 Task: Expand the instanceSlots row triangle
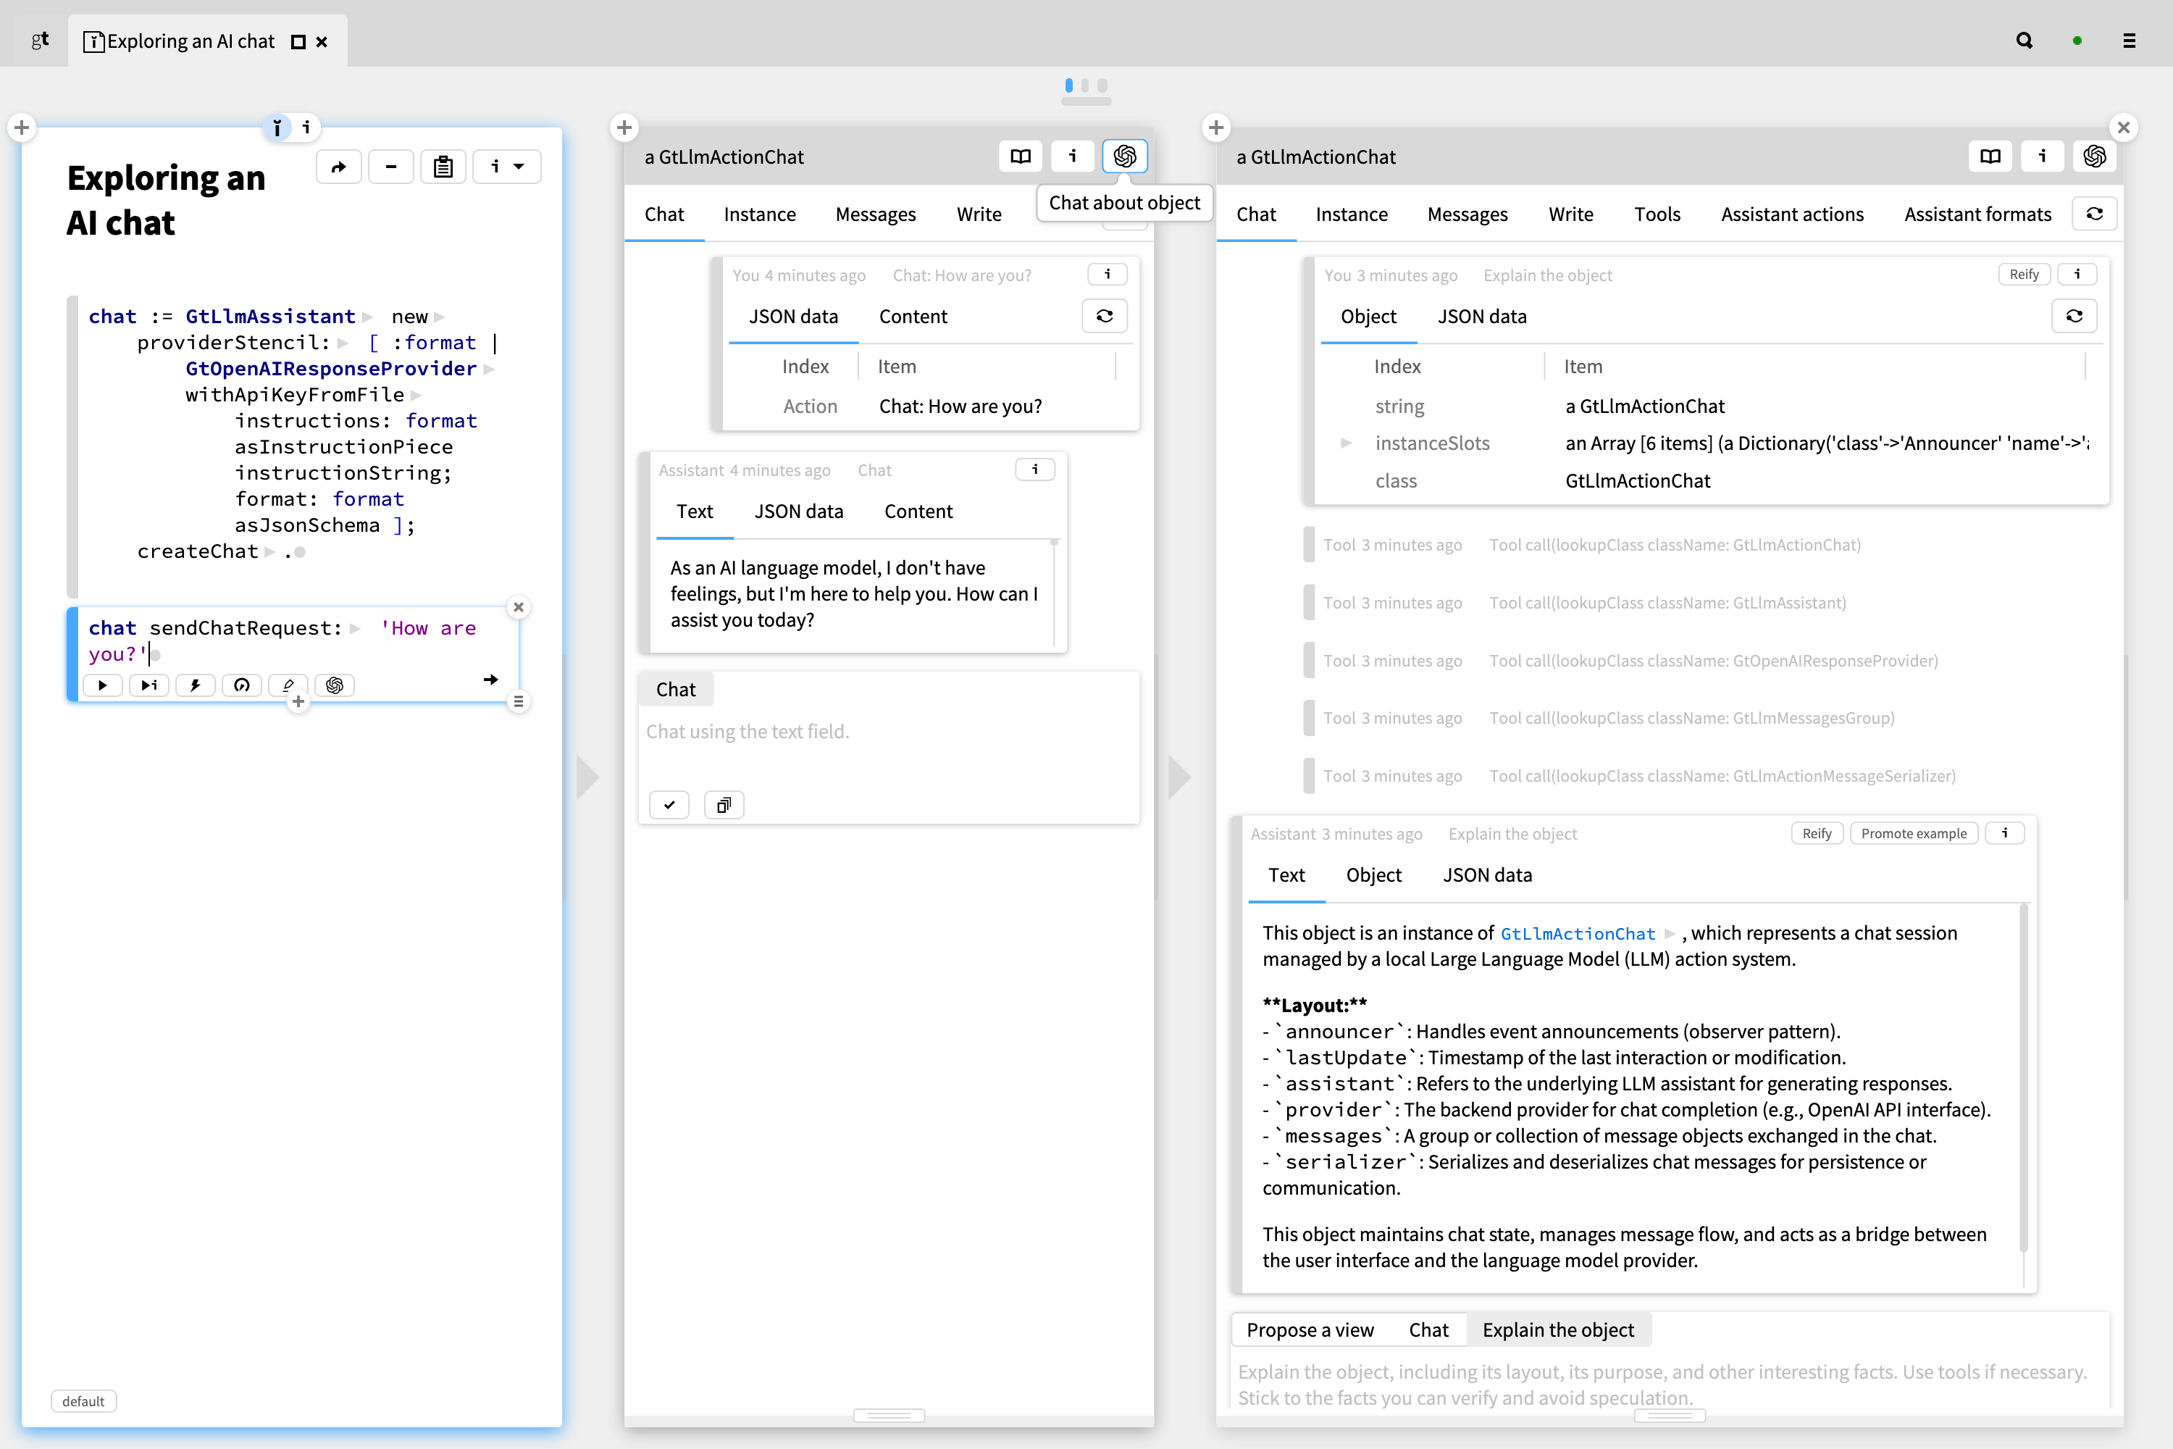coord(1346,443)
